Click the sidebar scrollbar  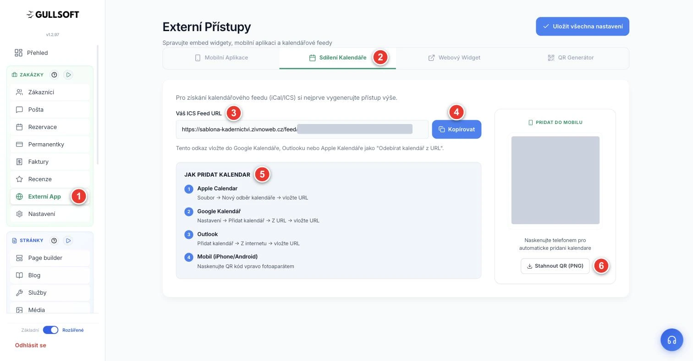click(x=98, y=105)
